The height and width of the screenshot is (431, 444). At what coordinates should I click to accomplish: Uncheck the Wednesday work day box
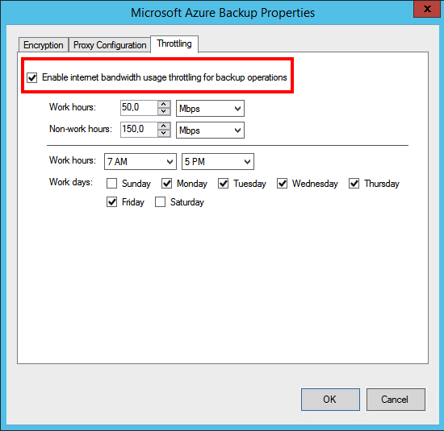283,184
